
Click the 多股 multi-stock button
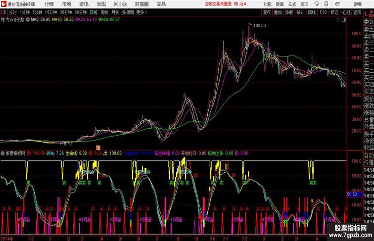(289, 12)
